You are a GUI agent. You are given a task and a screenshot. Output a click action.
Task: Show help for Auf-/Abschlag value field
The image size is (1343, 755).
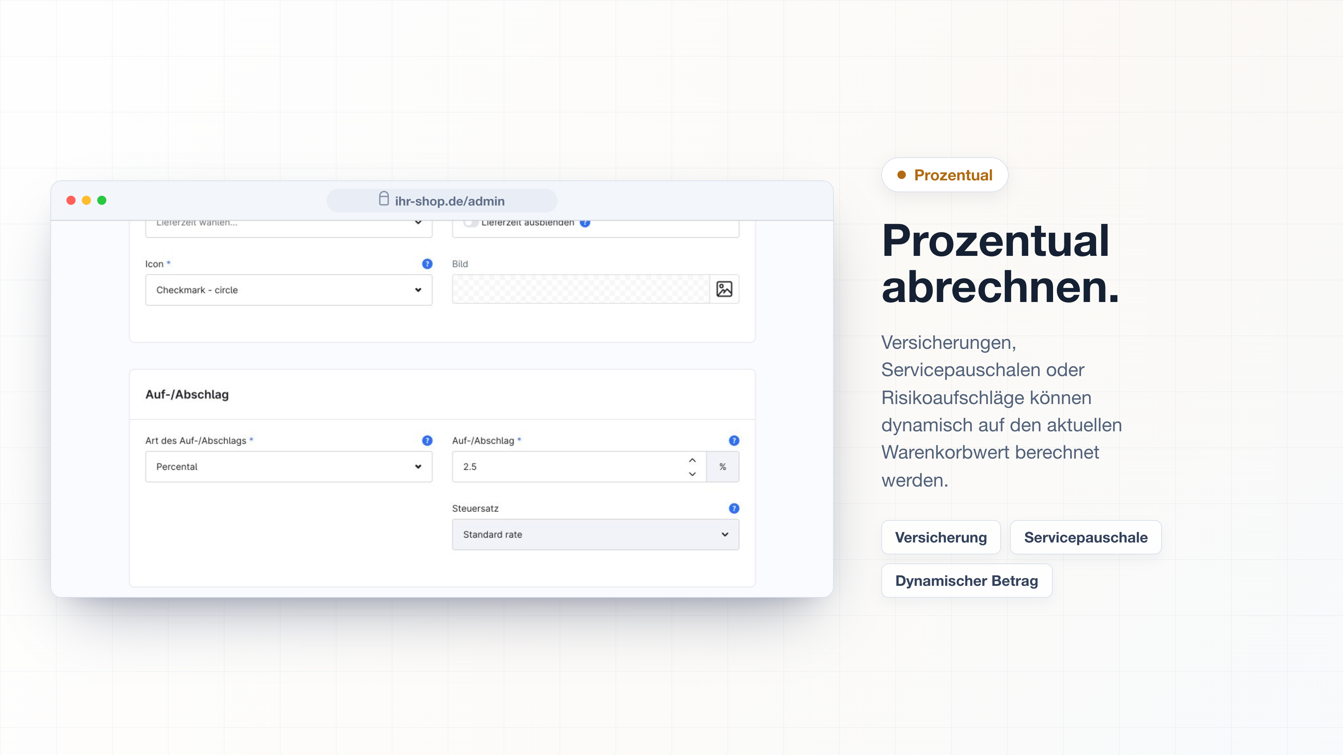733,440
